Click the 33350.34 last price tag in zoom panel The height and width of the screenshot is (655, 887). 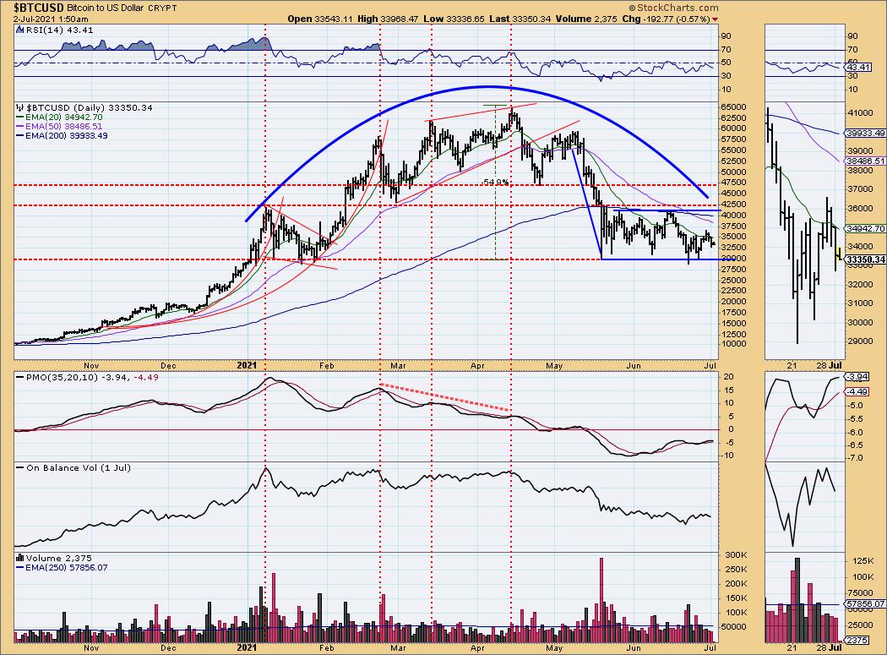pos(866,259)
